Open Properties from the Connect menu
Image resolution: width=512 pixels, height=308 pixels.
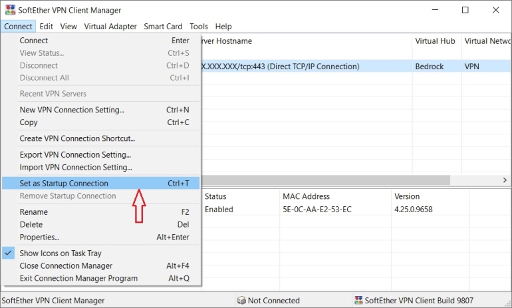[x=39, y=237]
